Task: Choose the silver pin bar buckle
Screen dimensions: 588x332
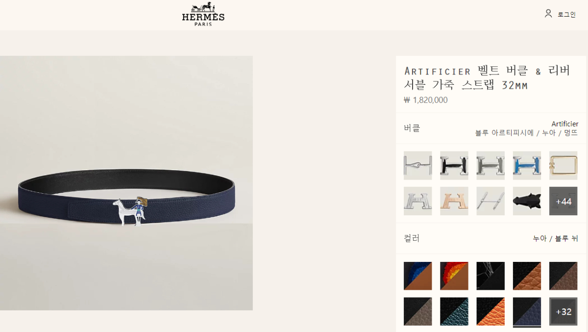Action: click(490, 201)
